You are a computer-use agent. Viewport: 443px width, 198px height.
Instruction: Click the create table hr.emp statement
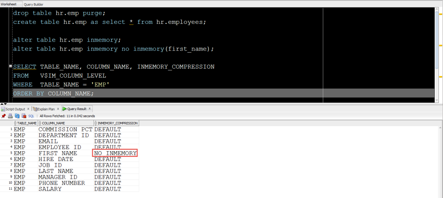coord(110,22)
